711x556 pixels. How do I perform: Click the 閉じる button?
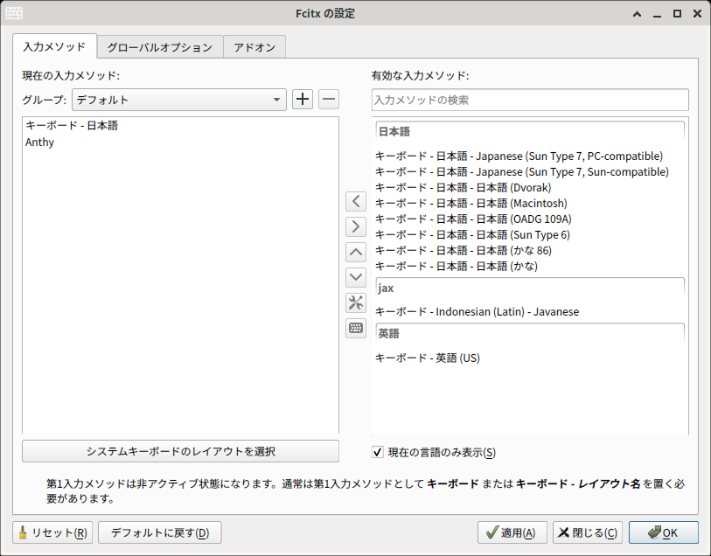click(587, 532)
